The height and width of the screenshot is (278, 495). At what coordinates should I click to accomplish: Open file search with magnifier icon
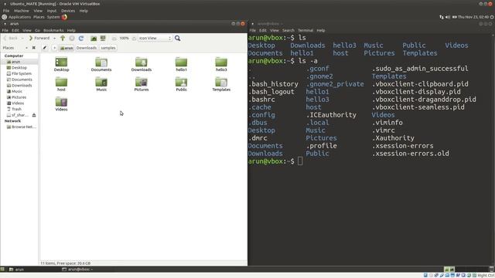tap(178, 38)
